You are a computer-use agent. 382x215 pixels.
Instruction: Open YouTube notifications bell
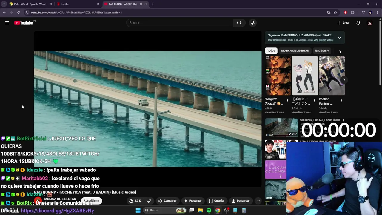(358, 23)
